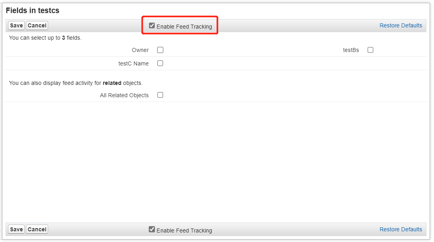Click the highlighted Enable Feed Tracking area
Screen dimensions: 434x242
179,25
